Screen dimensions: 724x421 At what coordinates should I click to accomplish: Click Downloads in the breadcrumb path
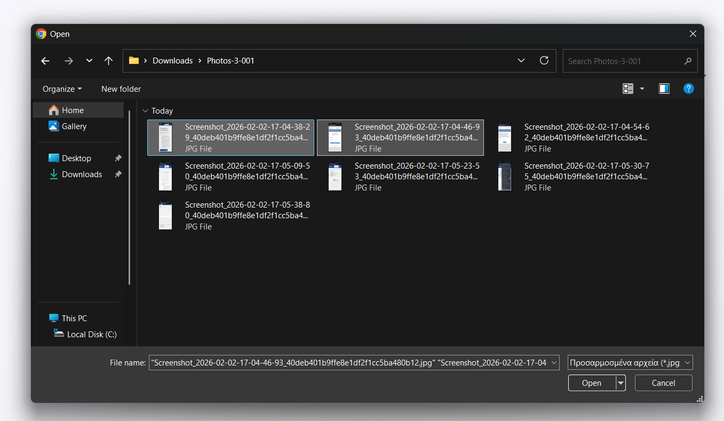[x=172, y=61]
